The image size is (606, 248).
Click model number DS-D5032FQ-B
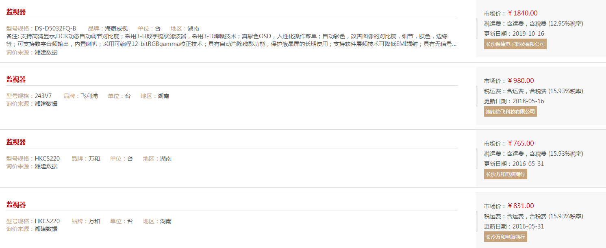(55, 28)
